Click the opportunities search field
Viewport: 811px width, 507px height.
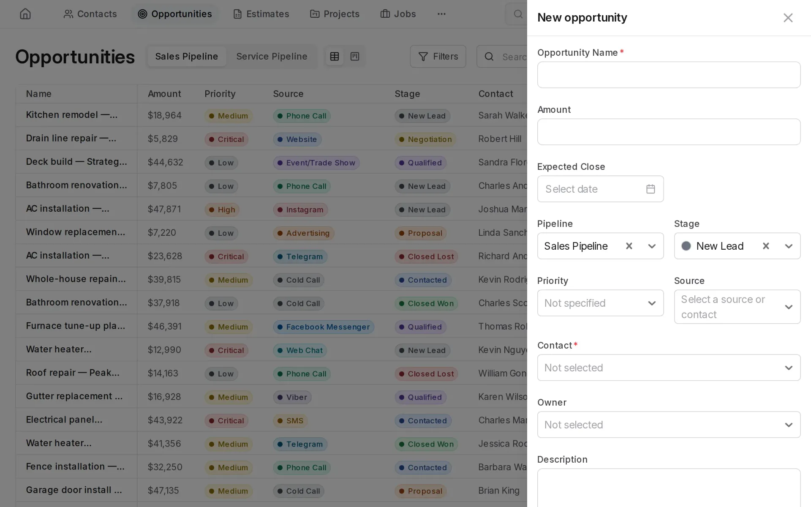[503, 57]
